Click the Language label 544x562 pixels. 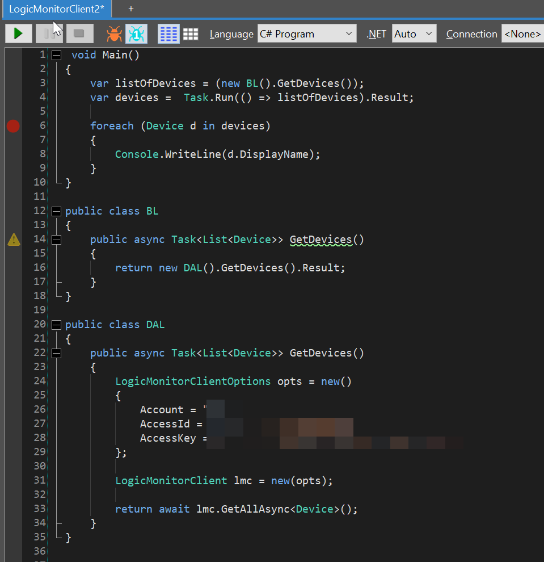click(231, 34)
